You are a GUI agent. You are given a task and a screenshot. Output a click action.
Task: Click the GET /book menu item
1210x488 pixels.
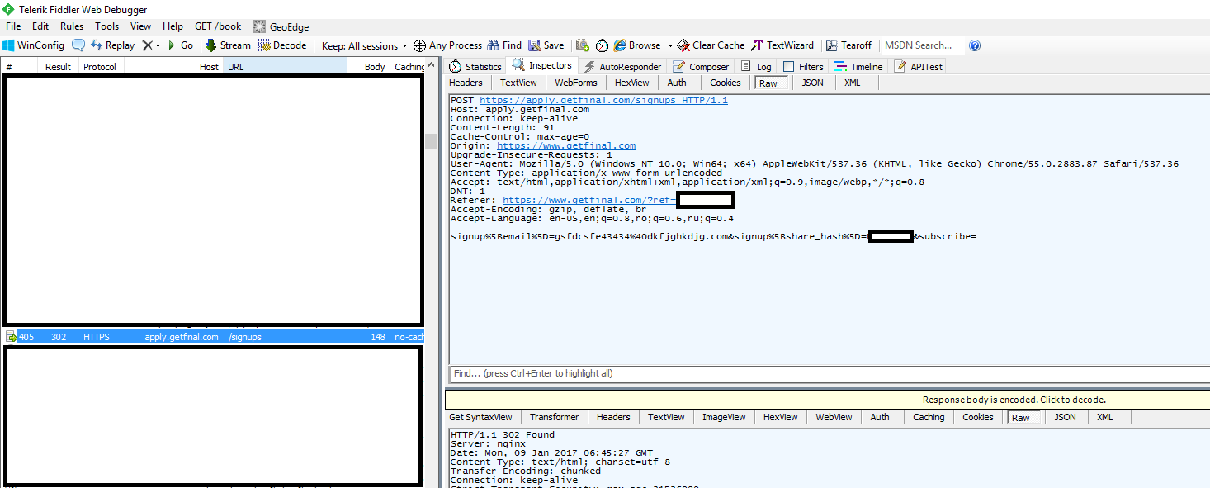click(x=219, y=26)
